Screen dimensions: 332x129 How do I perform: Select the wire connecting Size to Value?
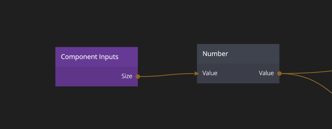tap(168, 75)
